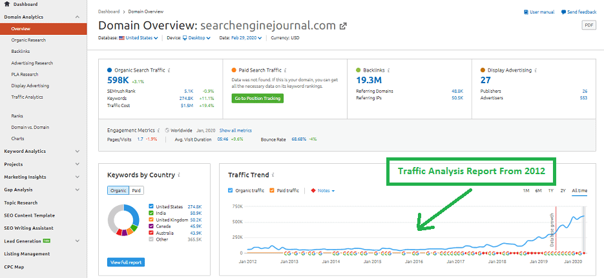Open SEO Content Template in the sidebar

tap(29, 215)
